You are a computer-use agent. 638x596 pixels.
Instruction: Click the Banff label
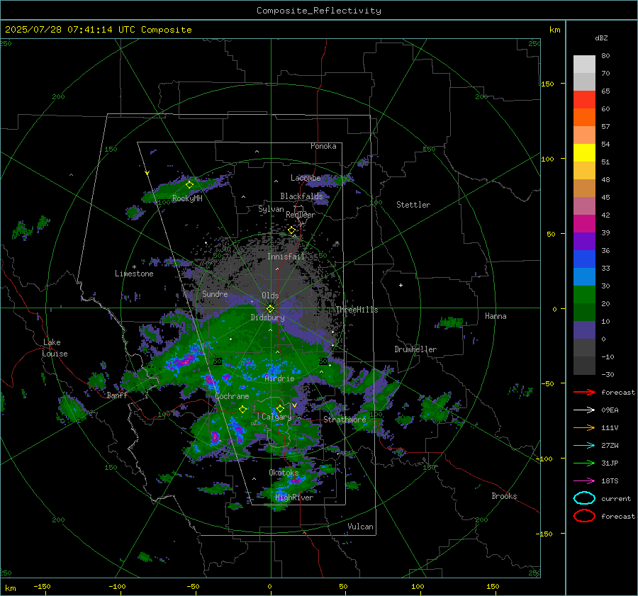pos(117,395)
